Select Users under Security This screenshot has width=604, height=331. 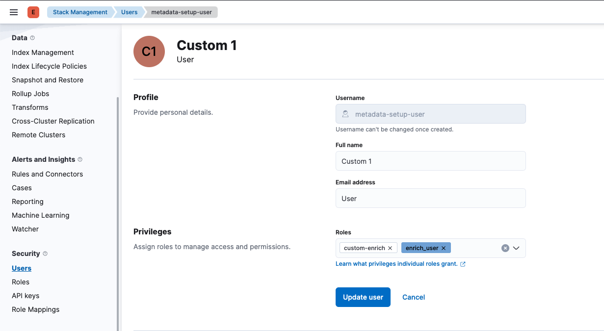tap(22, 268)
